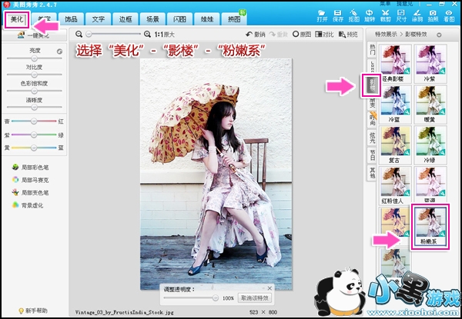Select the LOMO effects category
Viewport: 462px width, 319px height.
pos(372,67)
